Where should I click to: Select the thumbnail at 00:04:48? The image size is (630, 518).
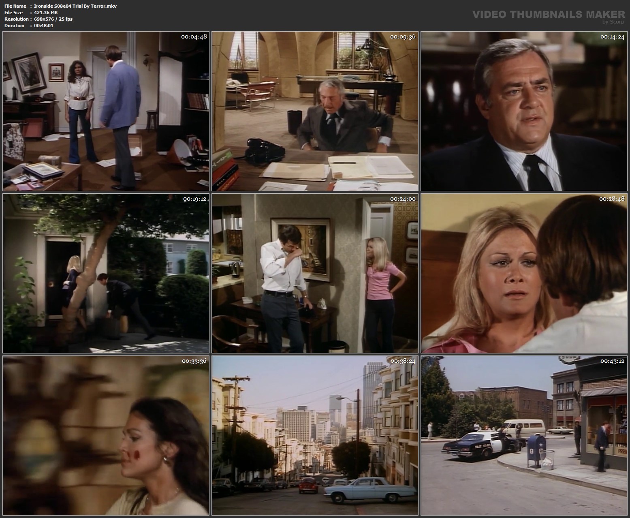click(106, 111)
